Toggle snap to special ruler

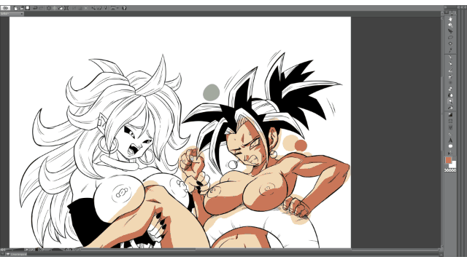click(99, 8)
